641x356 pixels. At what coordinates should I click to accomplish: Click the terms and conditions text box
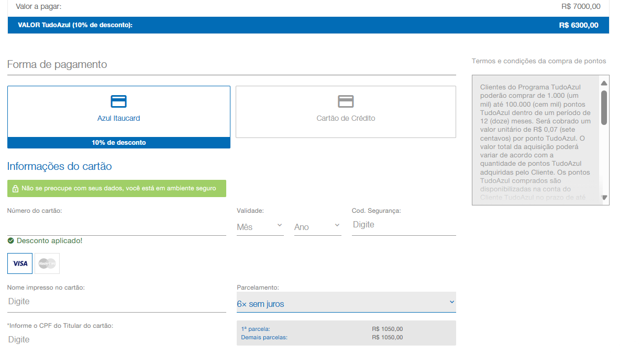540,140
